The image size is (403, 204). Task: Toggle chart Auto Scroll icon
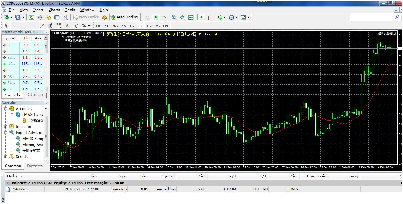[x=201, y=17]
